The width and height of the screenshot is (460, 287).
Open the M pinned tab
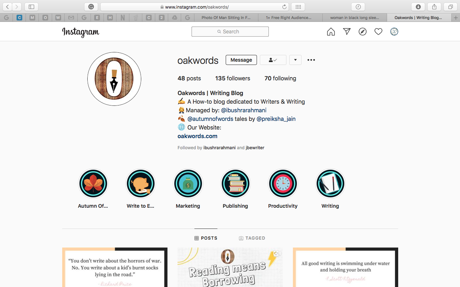pyautogui.click(x=32, y=18)
